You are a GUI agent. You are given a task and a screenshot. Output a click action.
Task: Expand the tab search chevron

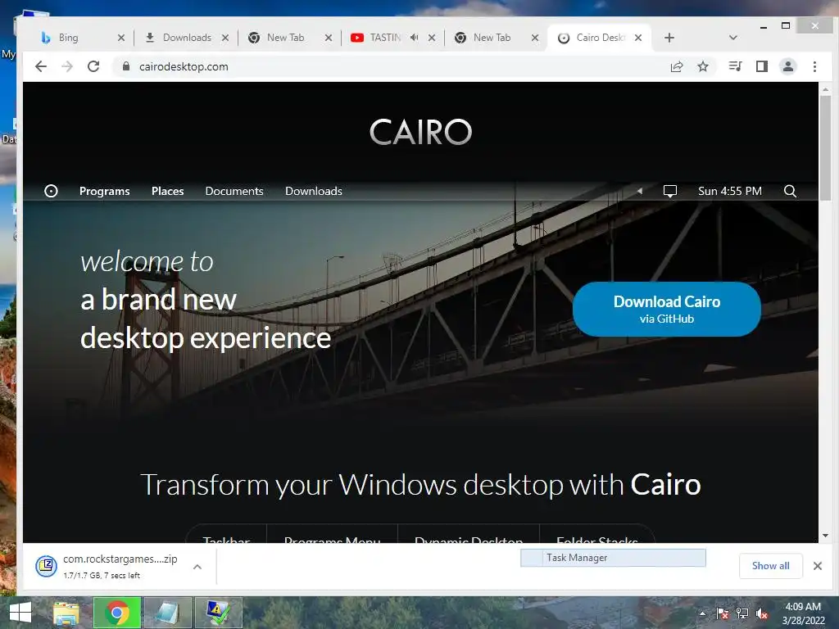733,38
